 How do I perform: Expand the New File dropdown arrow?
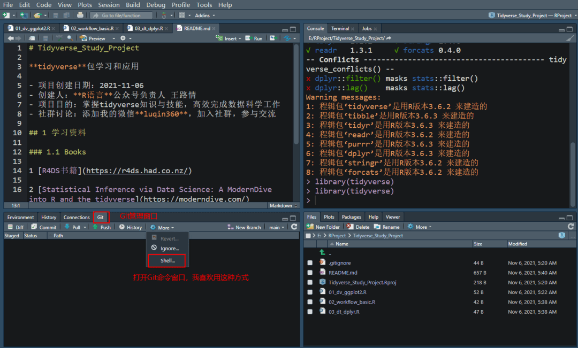coord(13,16)
